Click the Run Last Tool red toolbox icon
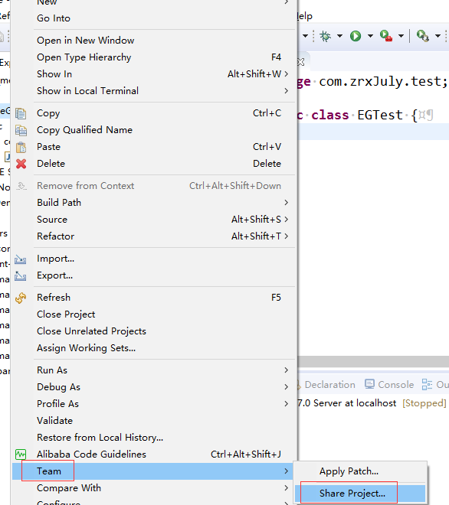This screenshot has width=449, height=505. click(x=385, y=36)
